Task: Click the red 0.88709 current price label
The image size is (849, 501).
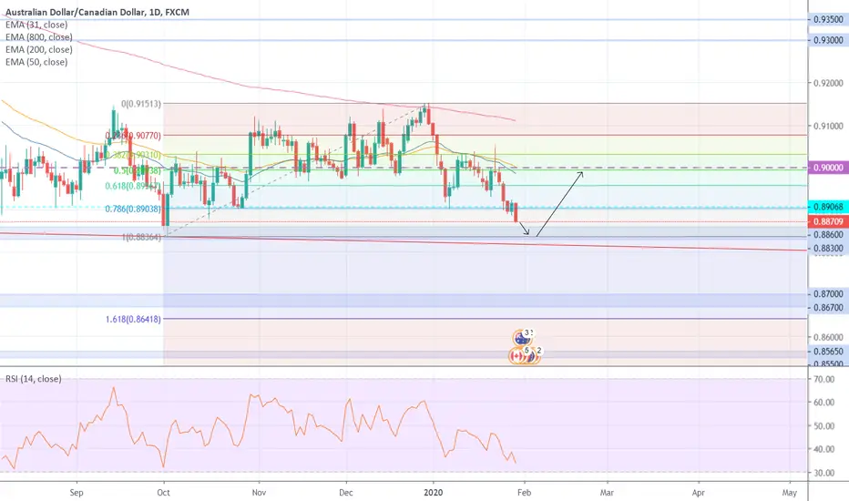Action: coord(828,221)
